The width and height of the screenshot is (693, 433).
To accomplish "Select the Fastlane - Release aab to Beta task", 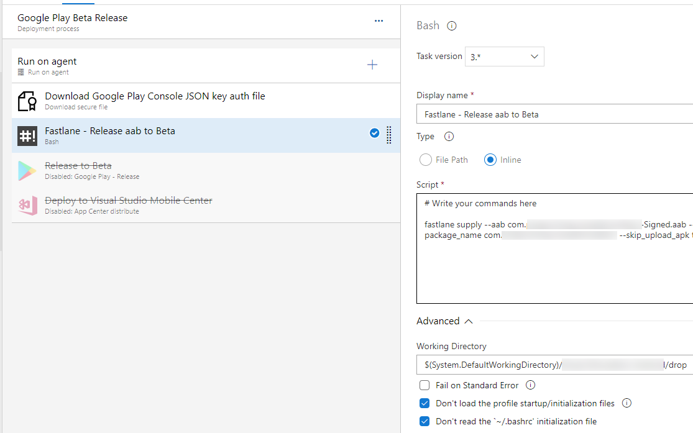I will click(206, 135).
